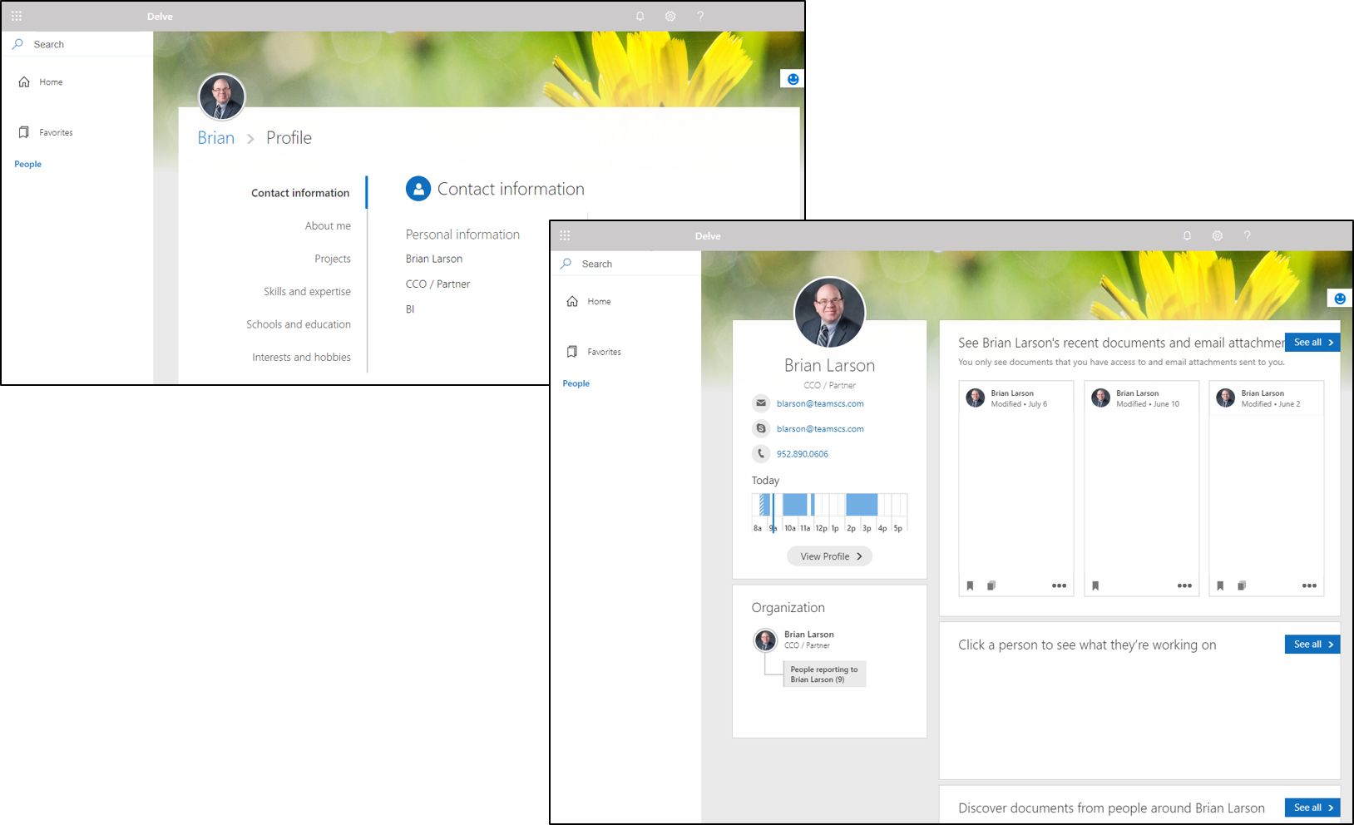This screenshot has width=1354, height=825.
Task: Open app launcher in back Delve window
Action: tap(17, 16)
